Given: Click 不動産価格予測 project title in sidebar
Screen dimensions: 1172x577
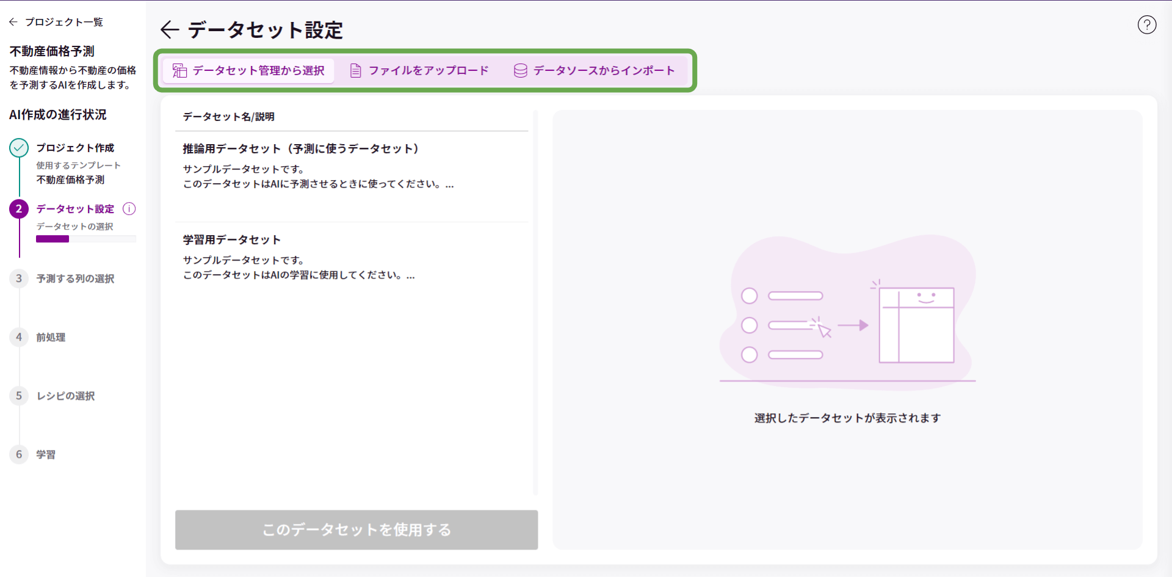Looking at the screenshot, I should pos(52,51).
